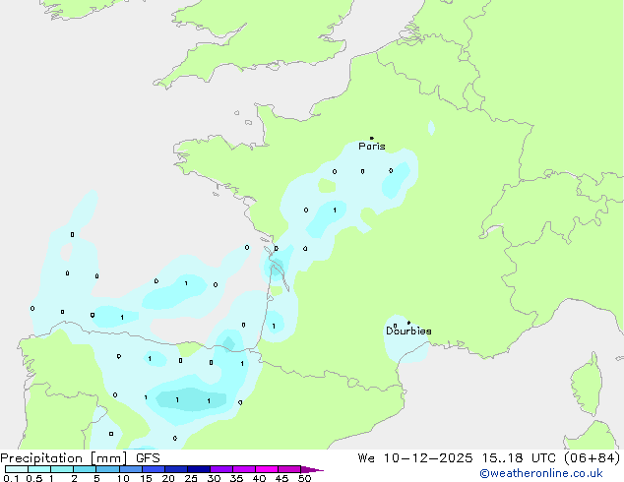Select the legend swatch between 1 and 2
The height and width of the screenshot is (482, 624).
pyautogui.click(x=62, y=469)
